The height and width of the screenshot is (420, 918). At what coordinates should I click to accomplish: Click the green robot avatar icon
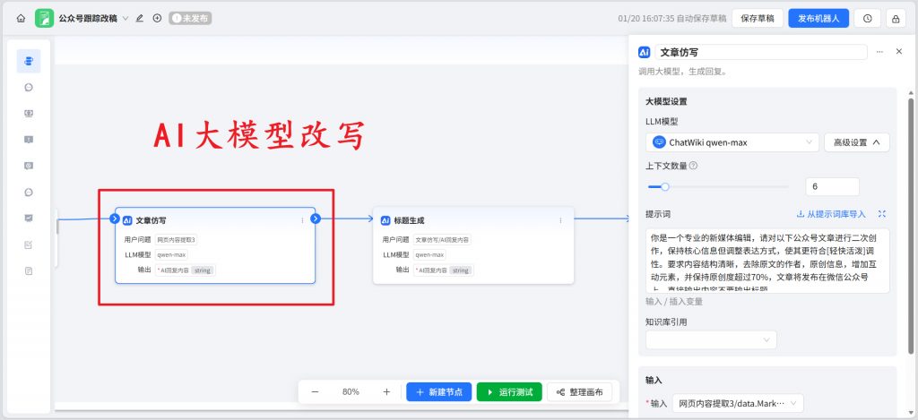point(45,18)
